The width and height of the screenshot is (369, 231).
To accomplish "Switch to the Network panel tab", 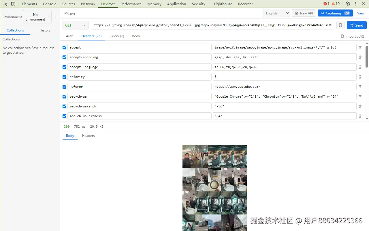I will click(x=88, y=4).
